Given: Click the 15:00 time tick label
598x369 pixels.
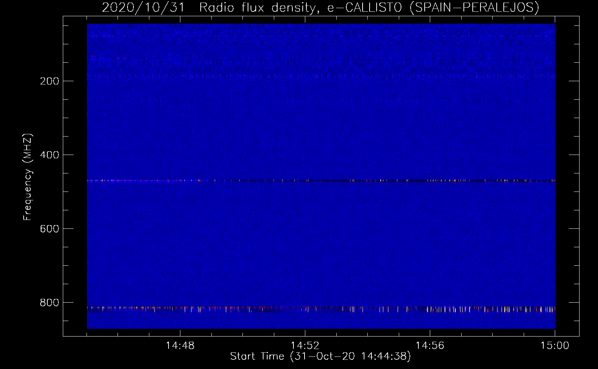Looking at the screenshot, I should pyautogui.click(x=555, y=346).
